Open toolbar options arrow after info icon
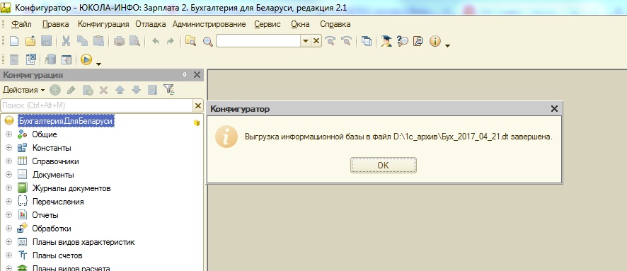The height and width of the screenshot is (271, 627). (447, 45)
